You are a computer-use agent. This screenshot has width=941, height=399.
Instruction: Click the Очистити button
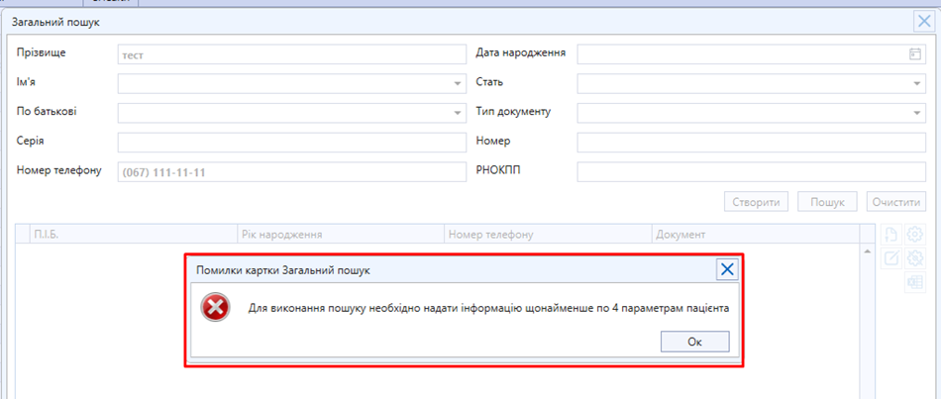pos(896,202)
